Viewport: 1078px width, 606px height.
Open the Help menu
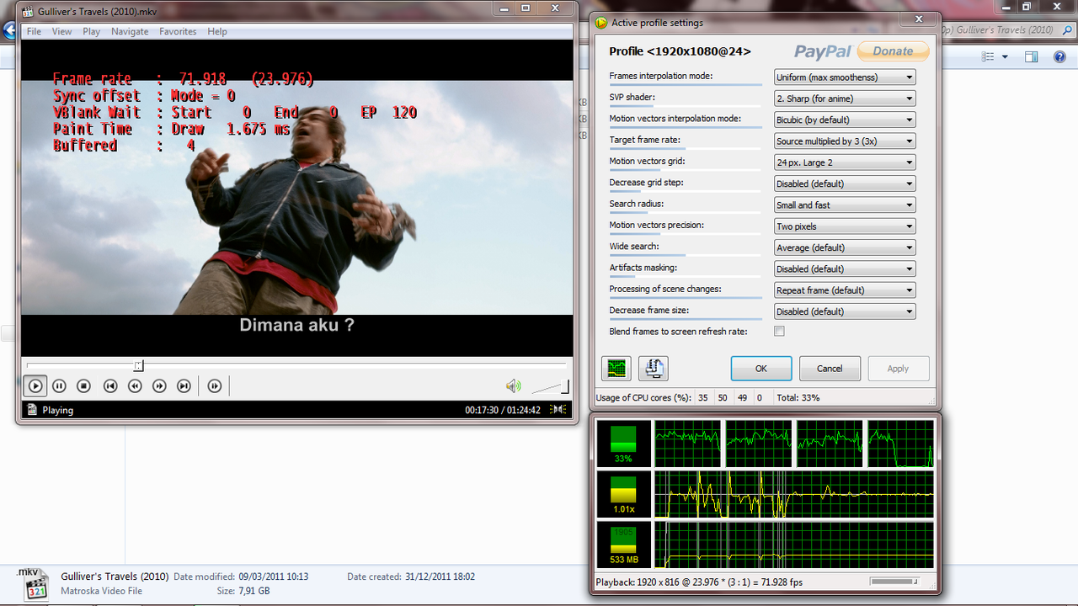217,31
